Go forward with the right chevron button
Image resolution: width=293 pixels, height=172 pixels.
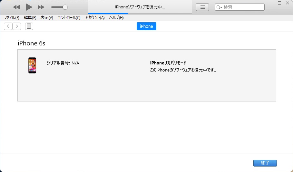pos(16,26)
